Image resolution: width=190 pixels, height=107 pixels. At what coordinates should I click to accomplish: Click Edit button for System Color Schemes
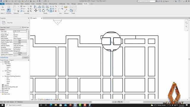[20, 55]
